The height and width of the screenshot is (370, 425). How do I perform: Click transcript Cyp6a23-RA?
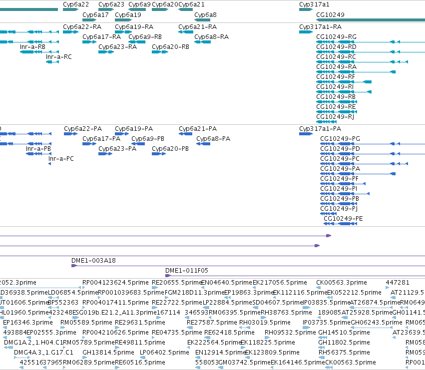[x=106, y=52]
